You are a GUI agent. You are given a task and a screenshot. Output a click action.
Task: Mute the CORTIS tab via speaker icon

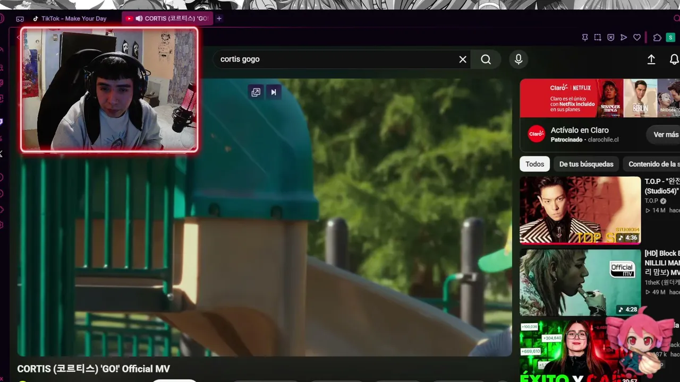coord(139,19)
